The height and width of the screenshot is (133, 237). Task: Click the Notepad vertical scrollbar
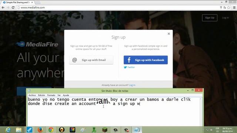click(x=201, y=112)
